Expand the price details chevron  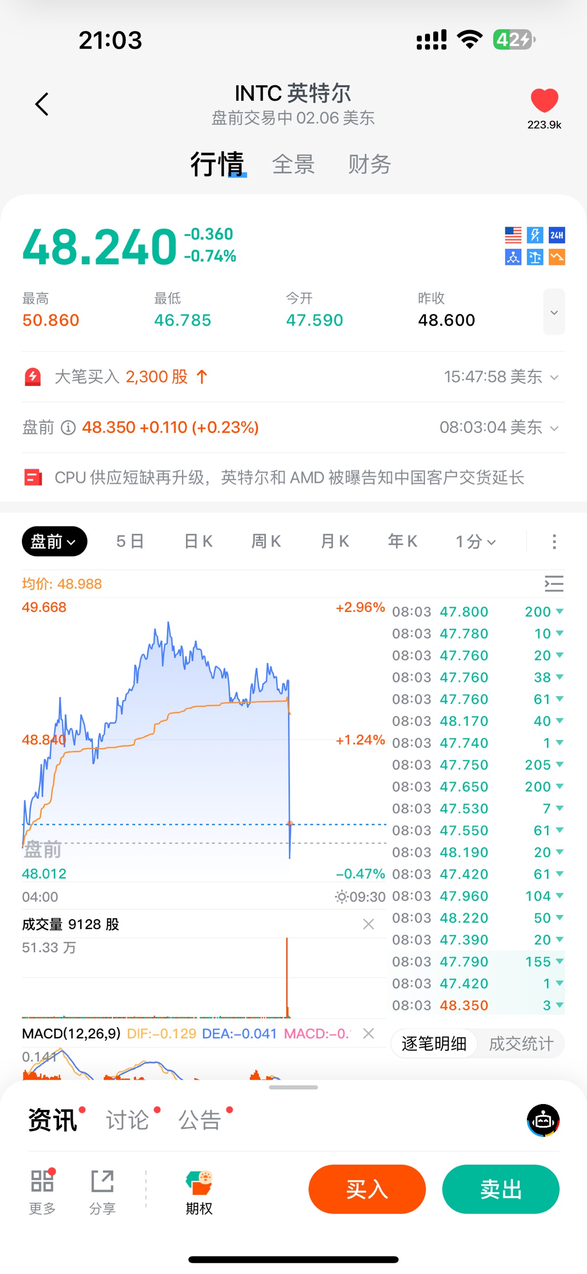click(x=554, y=312)
